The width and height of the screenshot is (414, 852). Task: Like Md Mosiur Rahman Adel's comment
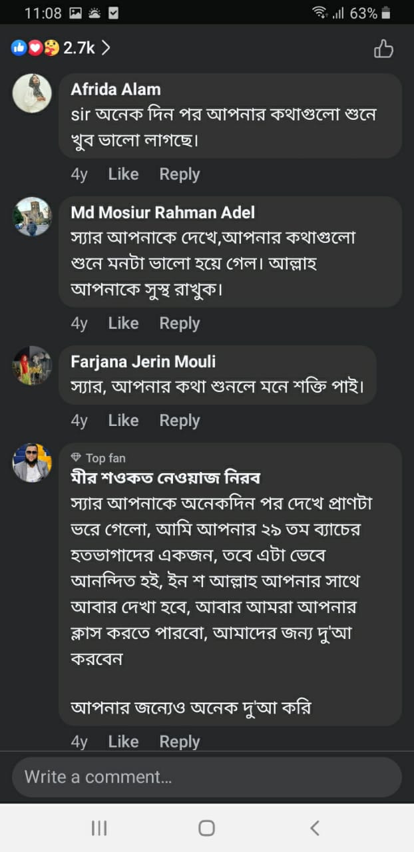tap(123, 323)
